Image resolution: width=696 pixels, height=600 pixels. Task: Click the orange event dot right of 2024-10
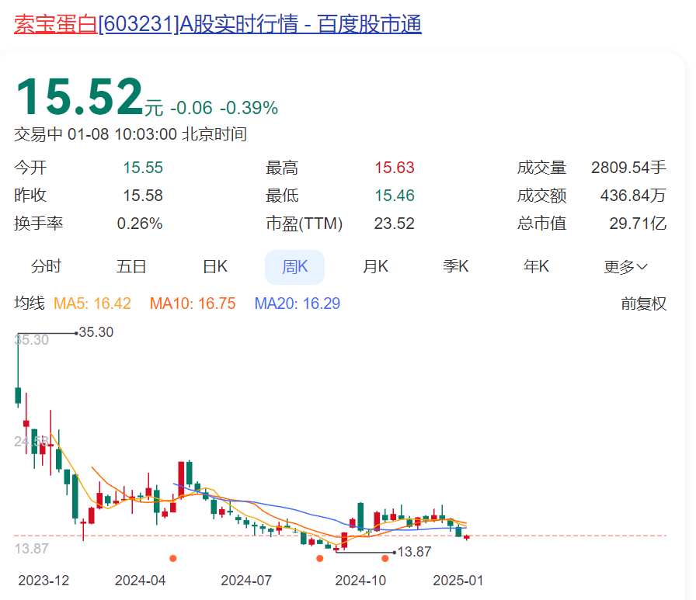point(385,558)
